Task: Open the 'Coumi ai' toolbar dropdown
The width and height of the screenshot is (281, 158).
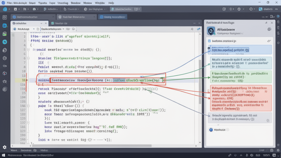Action: pyautogui.click(x=71, y=9)
